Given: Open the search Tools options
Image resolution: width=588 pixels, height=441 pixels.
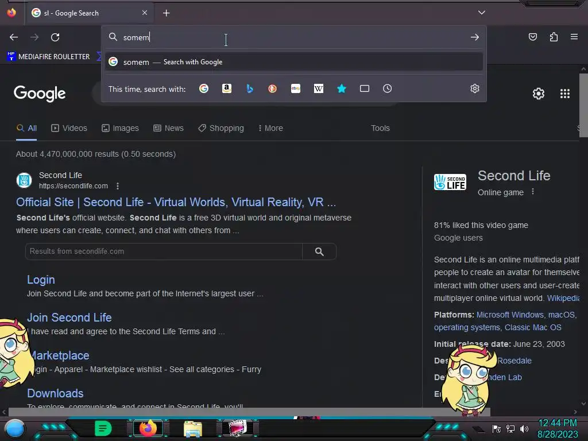Looking at the screenshot, I should pyautogui.click(x=380, y=128).
